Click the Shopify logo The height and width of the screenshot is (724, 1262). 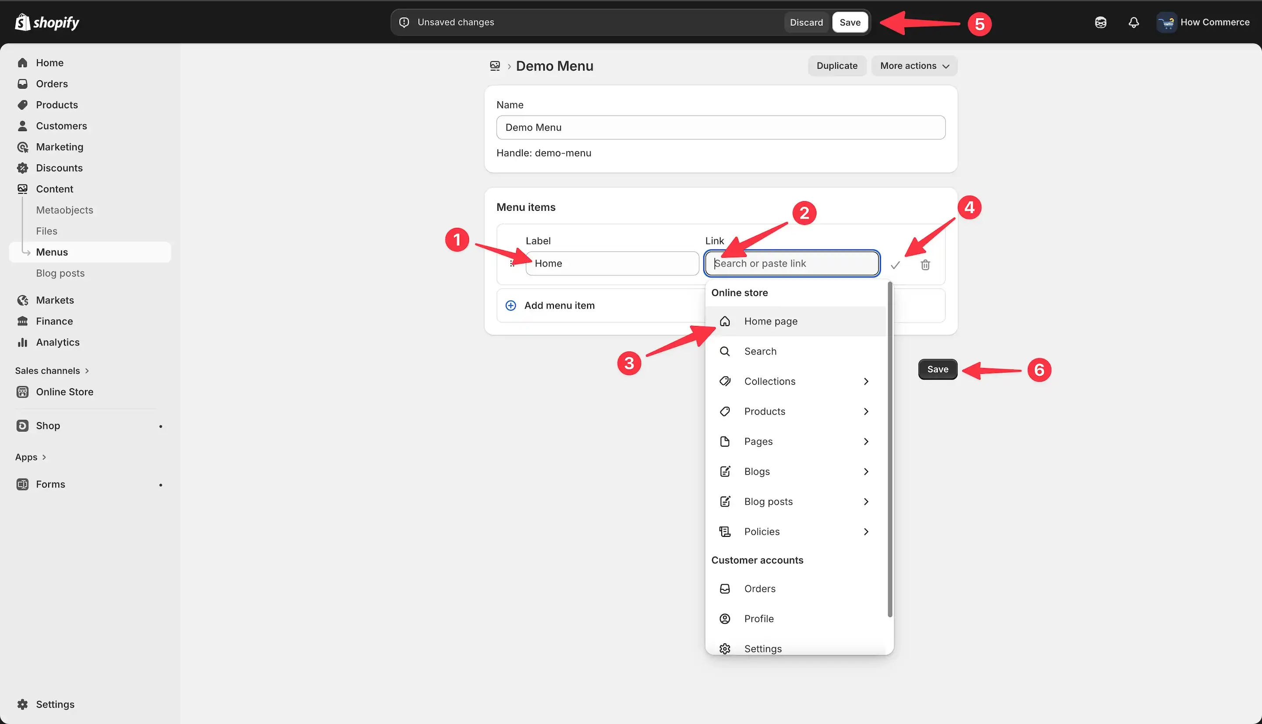(x=47, y=22)
